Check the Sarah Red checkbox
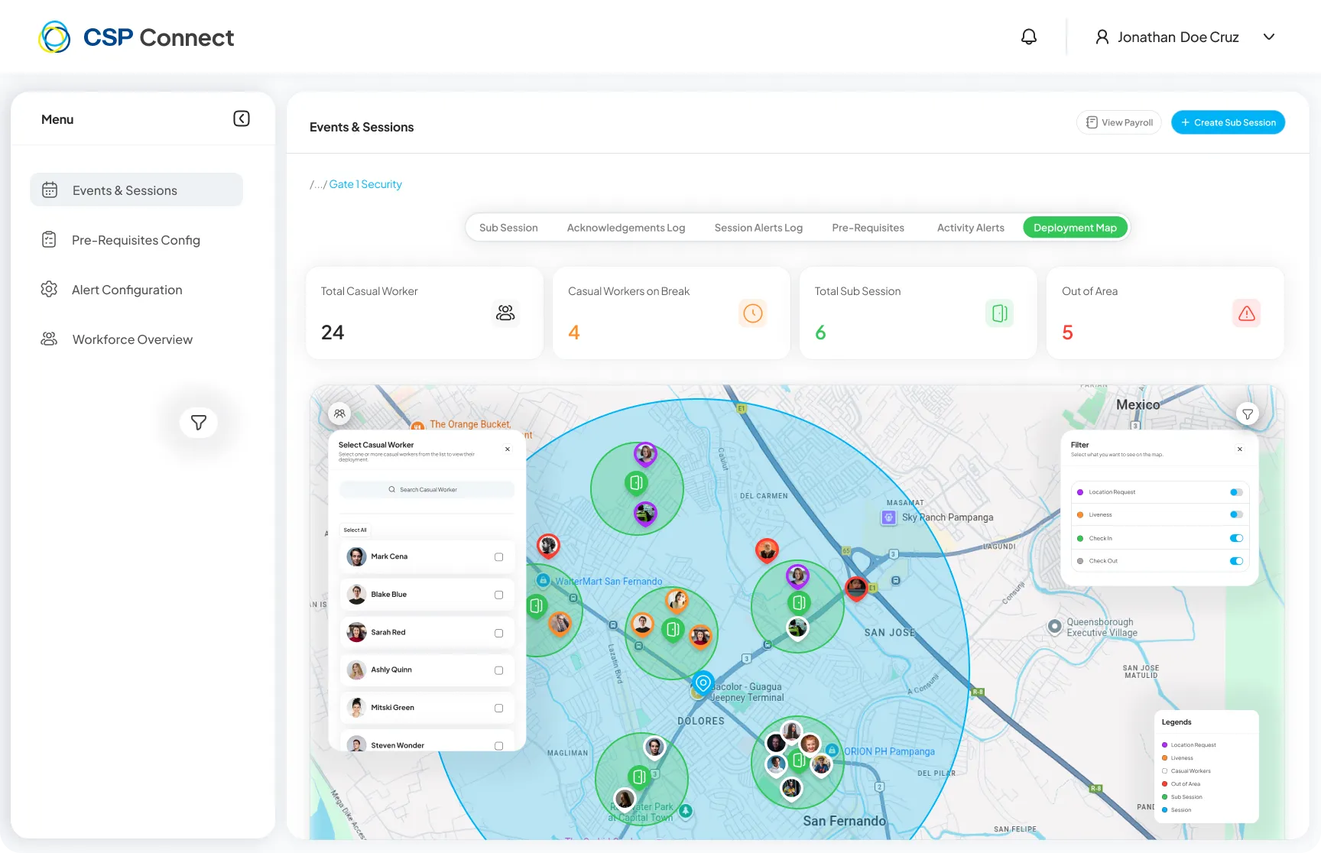Image resolution: width=1321 pixels, height=853 pixels. click(x=499, y=633)
